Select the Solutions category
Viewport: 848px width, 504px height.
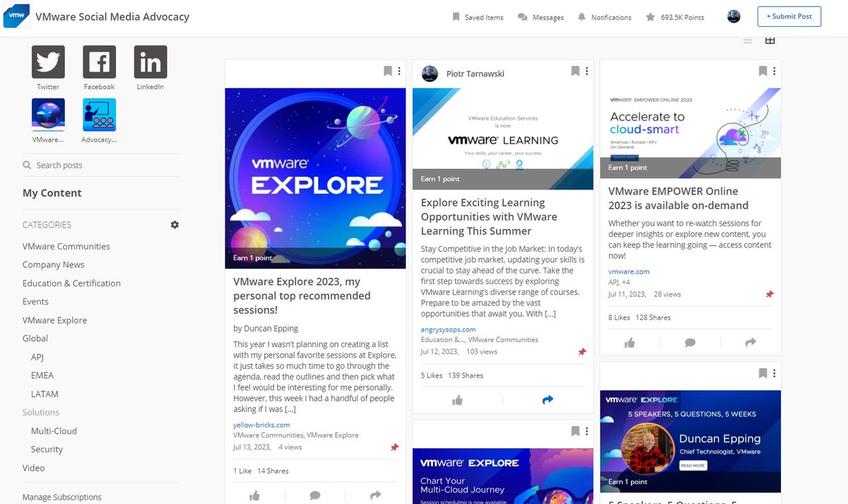tap(41, 412)
